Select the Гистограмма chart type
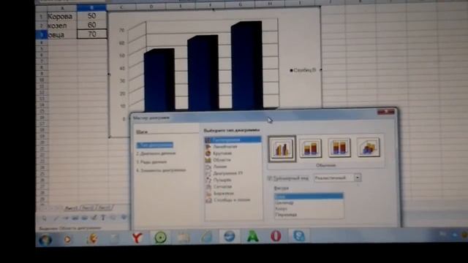Viewport: 468px width, 263px height. point(233,140)
